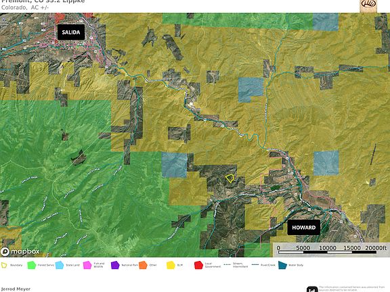Viewport: 390px width, 292px height.
Task: Click the SALIDA town label
Action: [71, 32]
